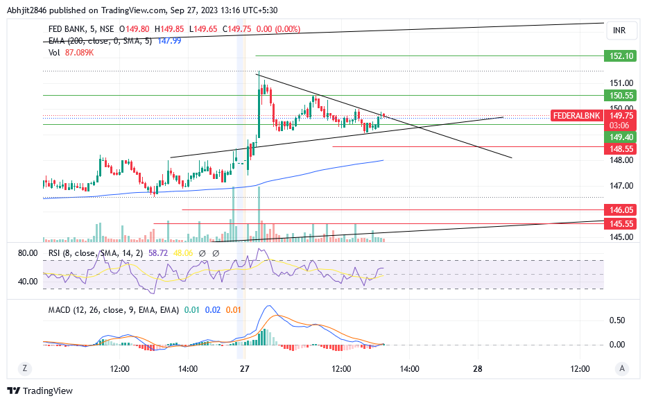647x403 pixels.
Task: Click the 148.00 price axis label
Action: click(x=621, y=160)
